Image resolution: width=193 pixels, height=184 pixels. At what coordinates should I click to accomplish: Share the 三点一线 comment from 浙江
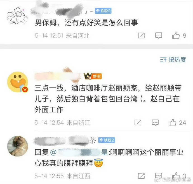tap(138, 123)
